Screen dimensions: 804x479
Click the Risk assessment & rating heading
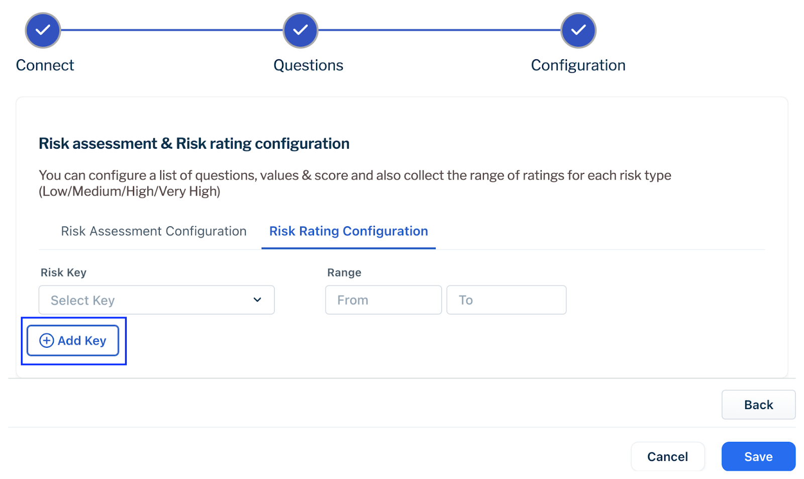pyautogui.click(x=194, y=144)
